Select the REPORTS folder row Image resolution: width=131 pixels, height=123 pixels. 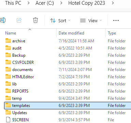[68, 91]
